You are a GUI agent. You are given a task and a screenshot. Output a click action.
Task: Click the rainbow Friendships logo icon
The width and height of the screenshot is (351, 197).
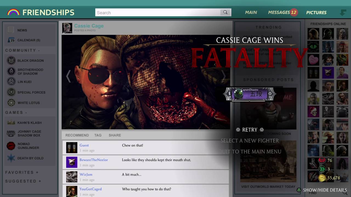(x=13, y=12)
